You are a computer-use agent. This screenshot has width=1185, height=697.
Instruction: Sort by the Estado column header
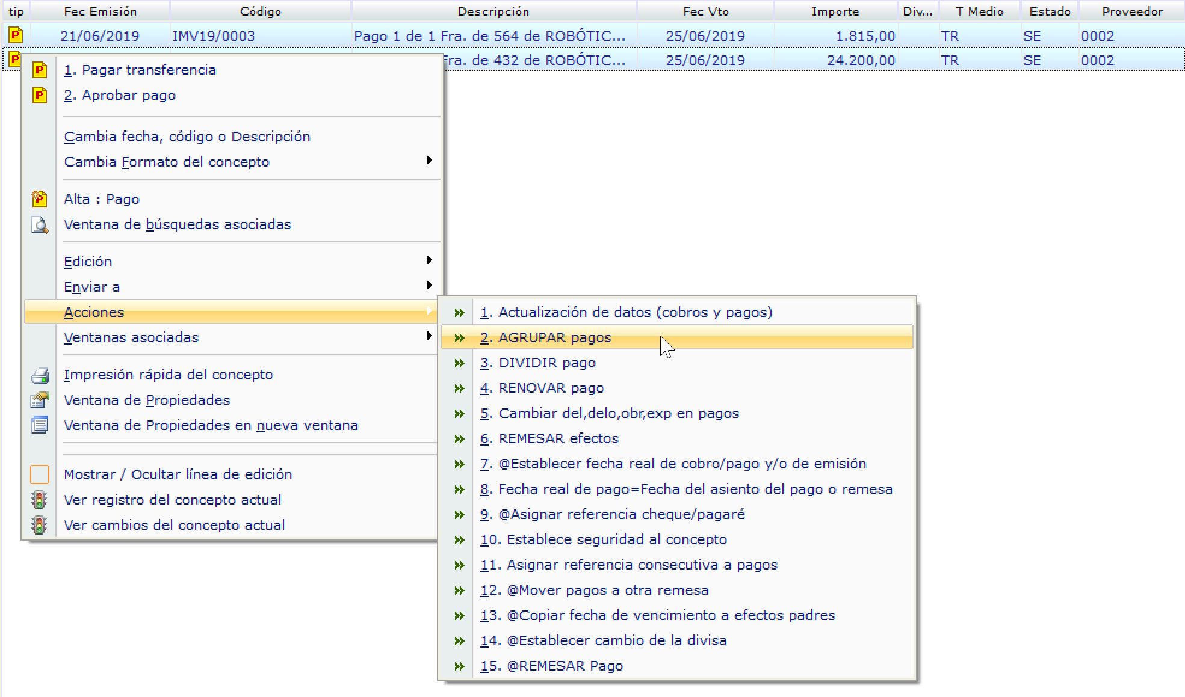[1050, 11]
